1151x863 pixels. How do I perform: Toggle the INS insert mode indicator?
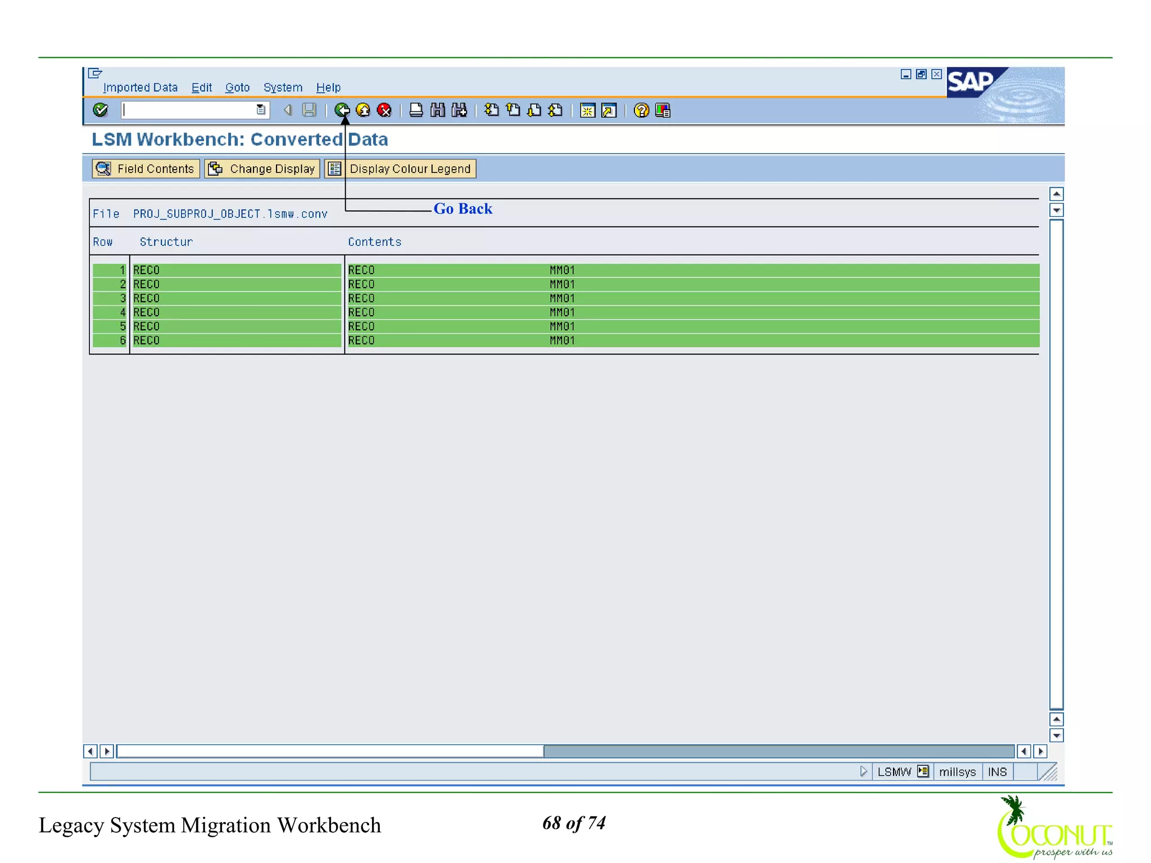(x=998, y=772)
